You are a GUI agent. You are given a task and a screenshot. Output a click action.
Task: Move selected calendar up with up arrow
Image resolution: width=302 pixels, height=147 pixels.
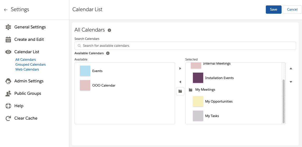pyautogui.click(x=291, y=68)
